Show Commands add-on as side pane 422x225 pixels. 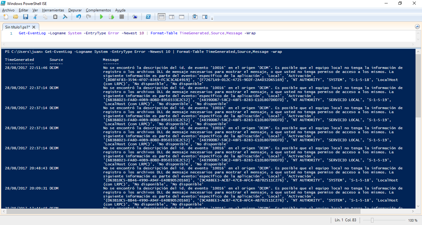(205, 17)
